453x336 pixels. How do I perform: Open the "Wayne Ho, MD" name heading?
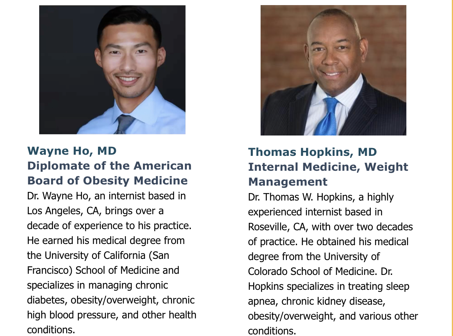click(72, 151)
